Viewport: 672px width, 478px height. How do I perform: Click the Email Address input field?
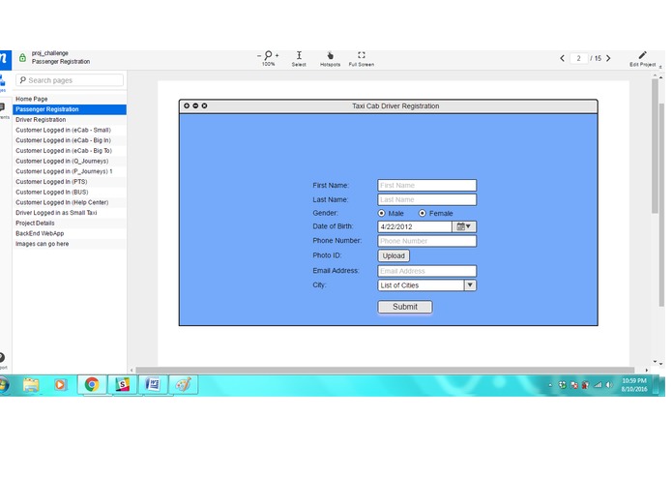coord(426,271)
